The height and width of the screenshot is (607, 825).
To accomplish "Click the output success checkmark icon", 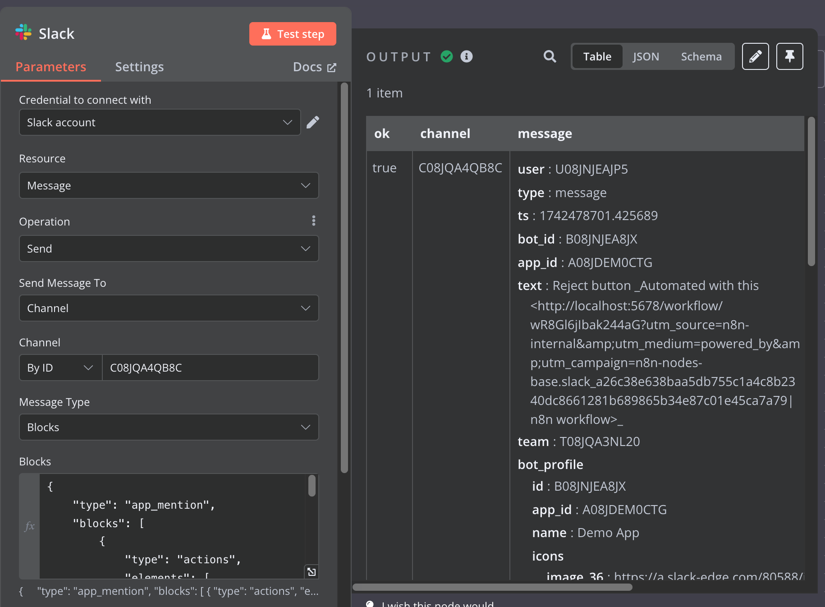I will point(447,56).
